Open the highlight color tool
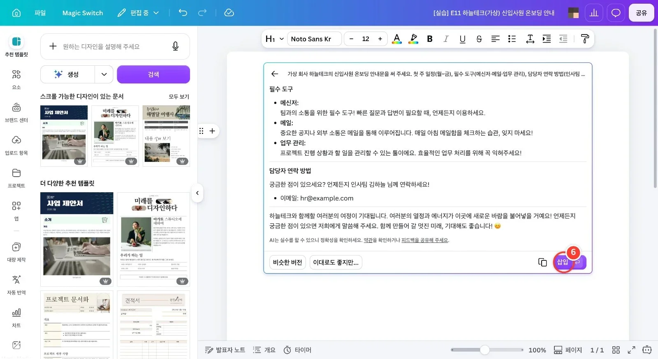The image size is (658, 359). click(x=413, y=39)
